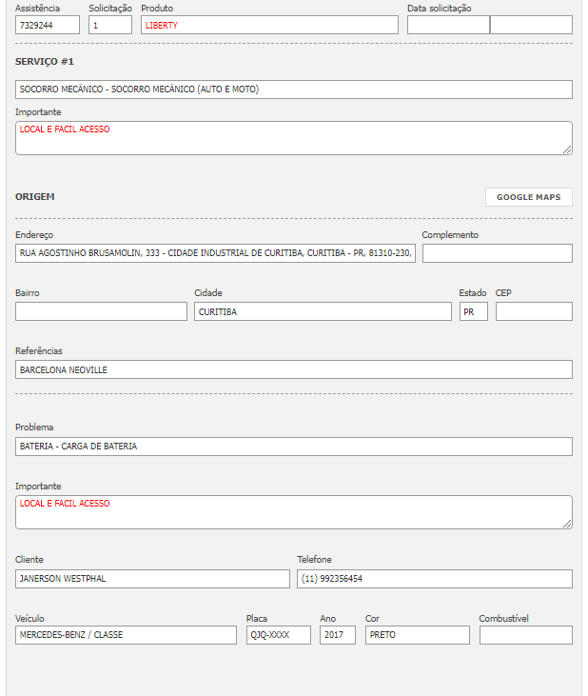
Task: Click the Importante text area under Serviço #1
Action: 294,138
